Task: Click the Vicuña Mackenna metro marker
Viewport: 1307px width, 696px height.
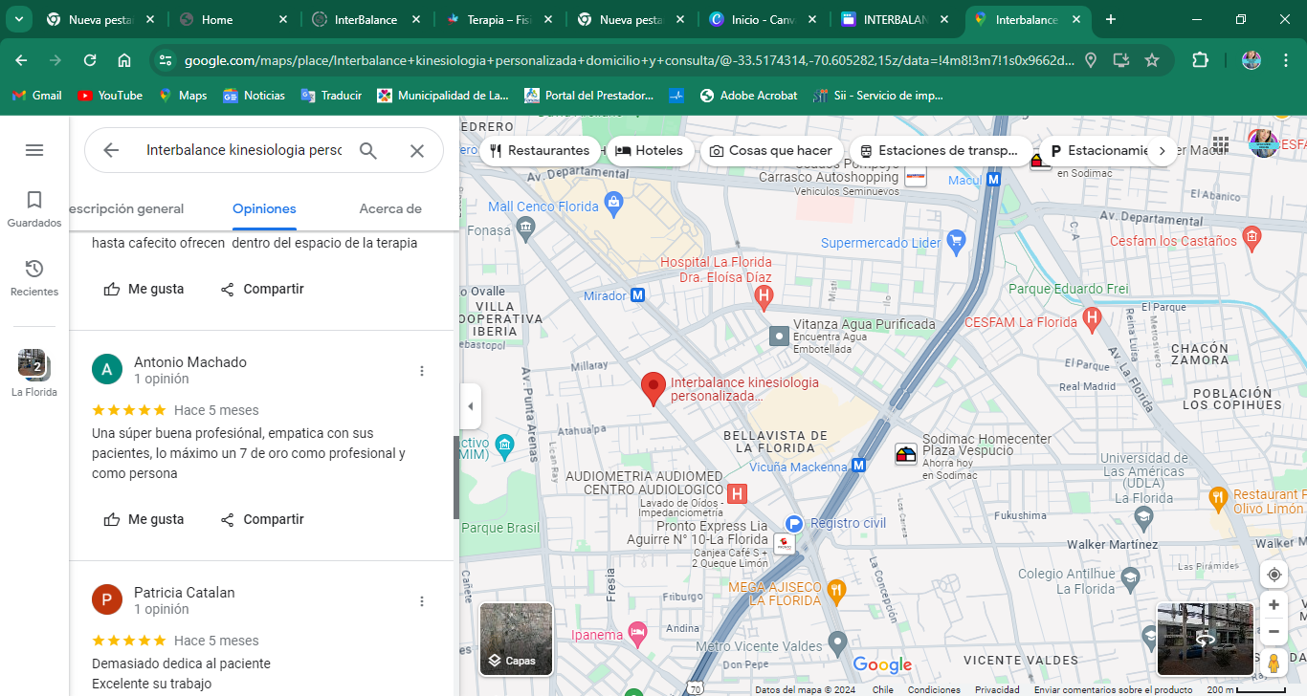Action: point(859,466)
